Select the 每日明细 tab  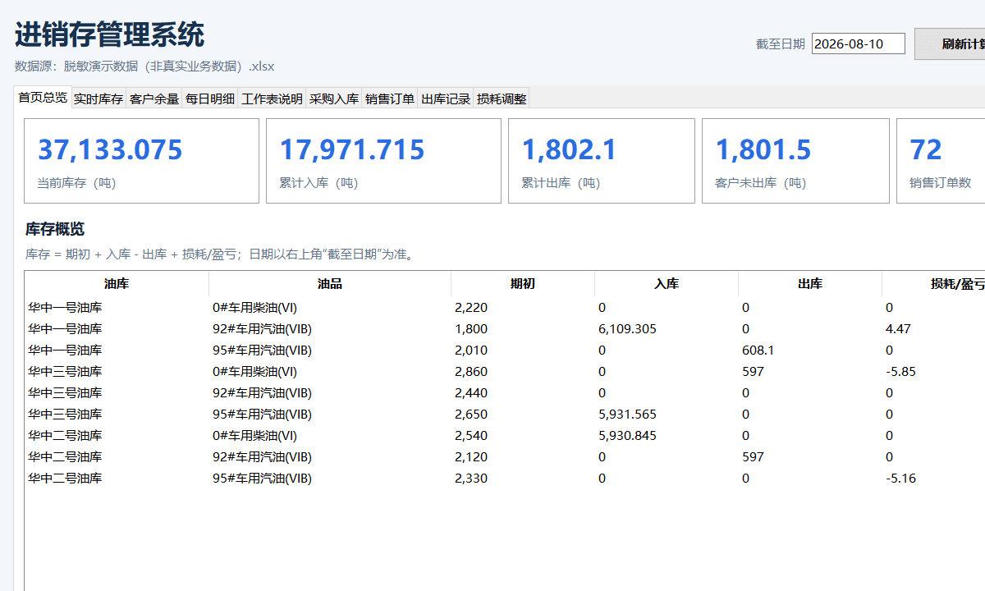click(210, 99)
